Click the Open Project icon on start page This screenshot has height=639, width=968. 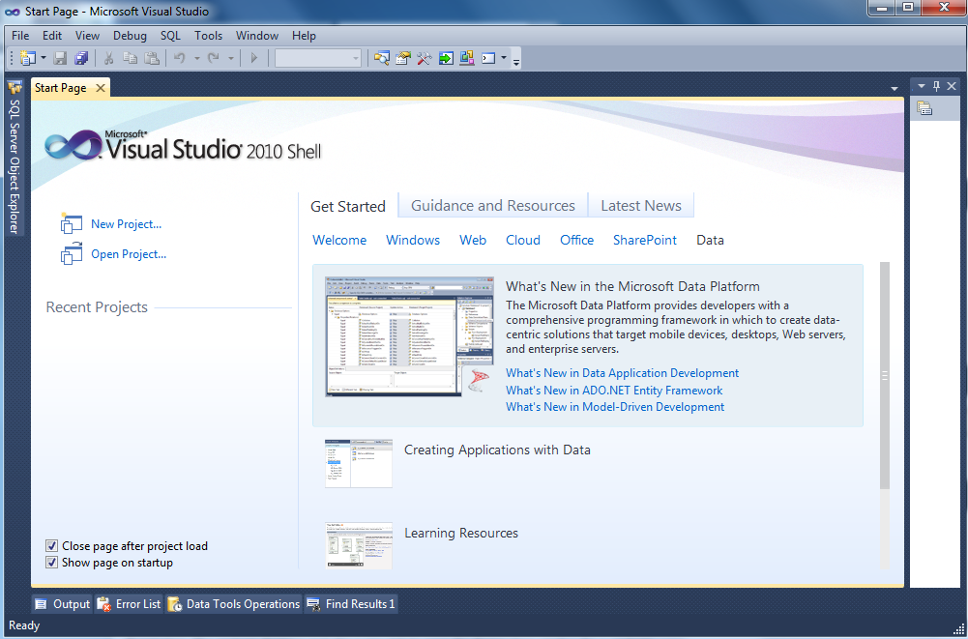click(71, 253)
